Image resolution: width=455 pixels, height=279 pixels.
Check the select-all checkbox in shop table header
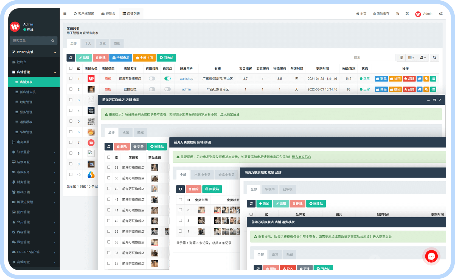point(71,69)
